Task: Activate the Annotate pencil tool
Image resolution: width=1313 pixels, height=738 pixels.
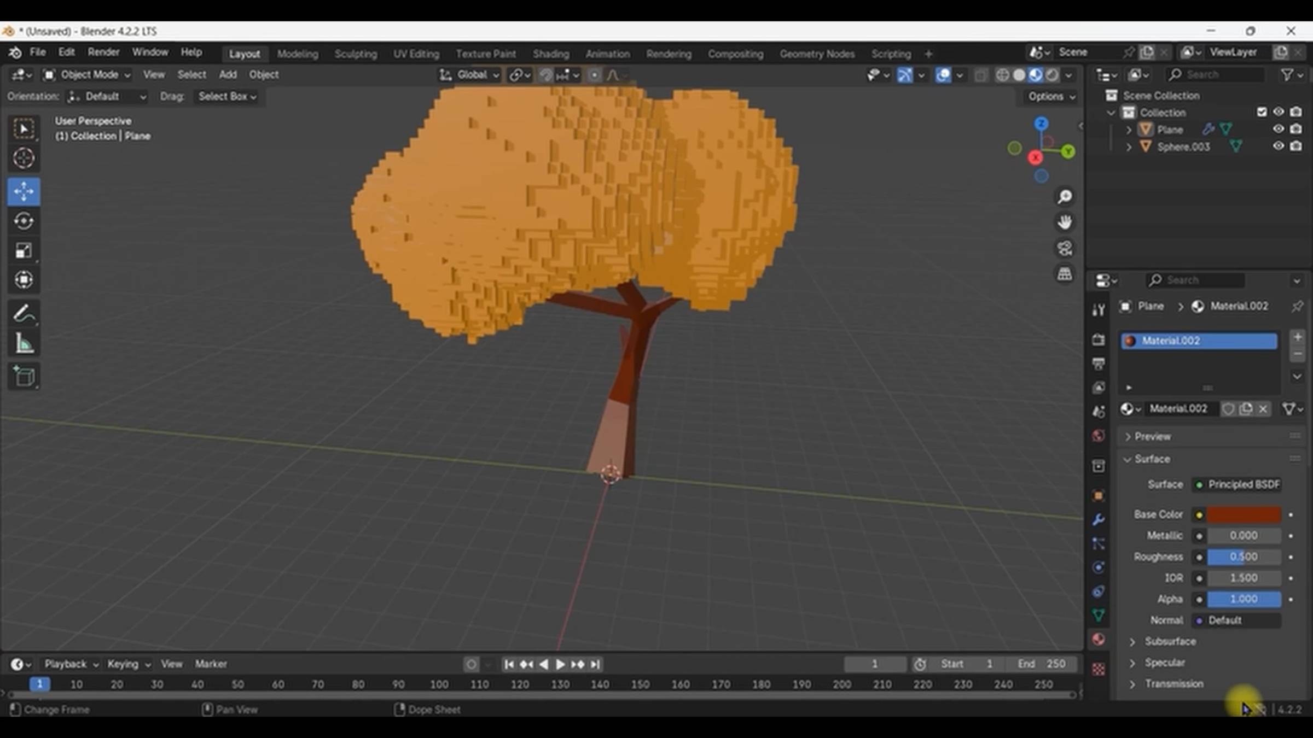Action: 24,314
